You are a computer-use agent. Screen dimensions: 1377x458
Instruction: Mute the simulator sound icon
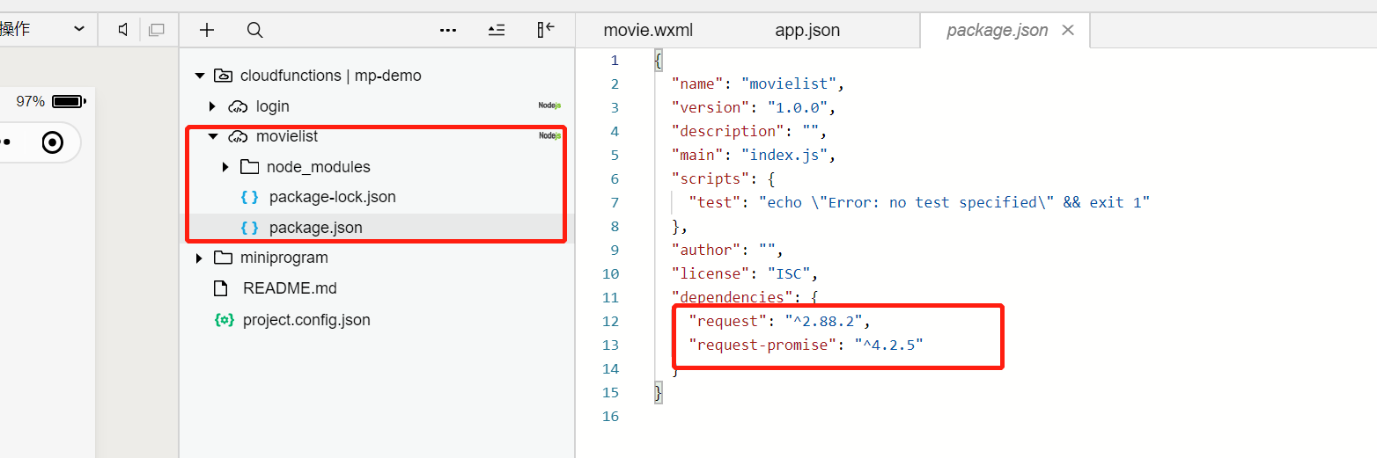tap(123, 30)
